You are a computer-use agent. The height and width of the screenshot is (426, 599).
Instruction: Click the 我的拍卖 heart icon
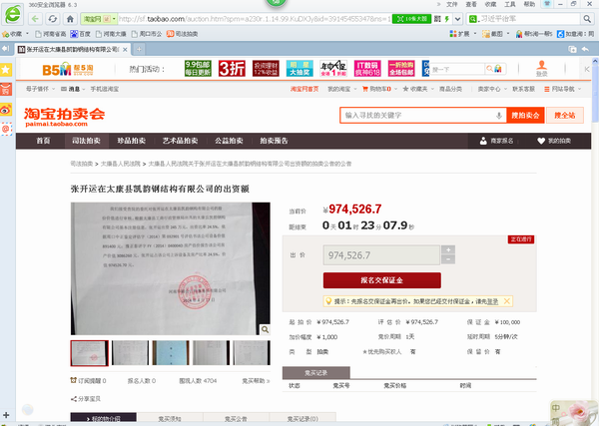point(541,141)
